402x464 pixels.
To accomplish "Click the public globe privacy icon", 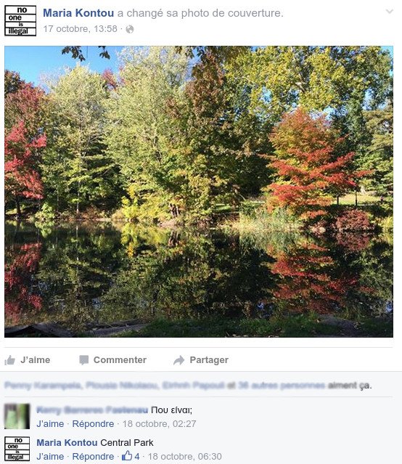I will tap(130, 29).
